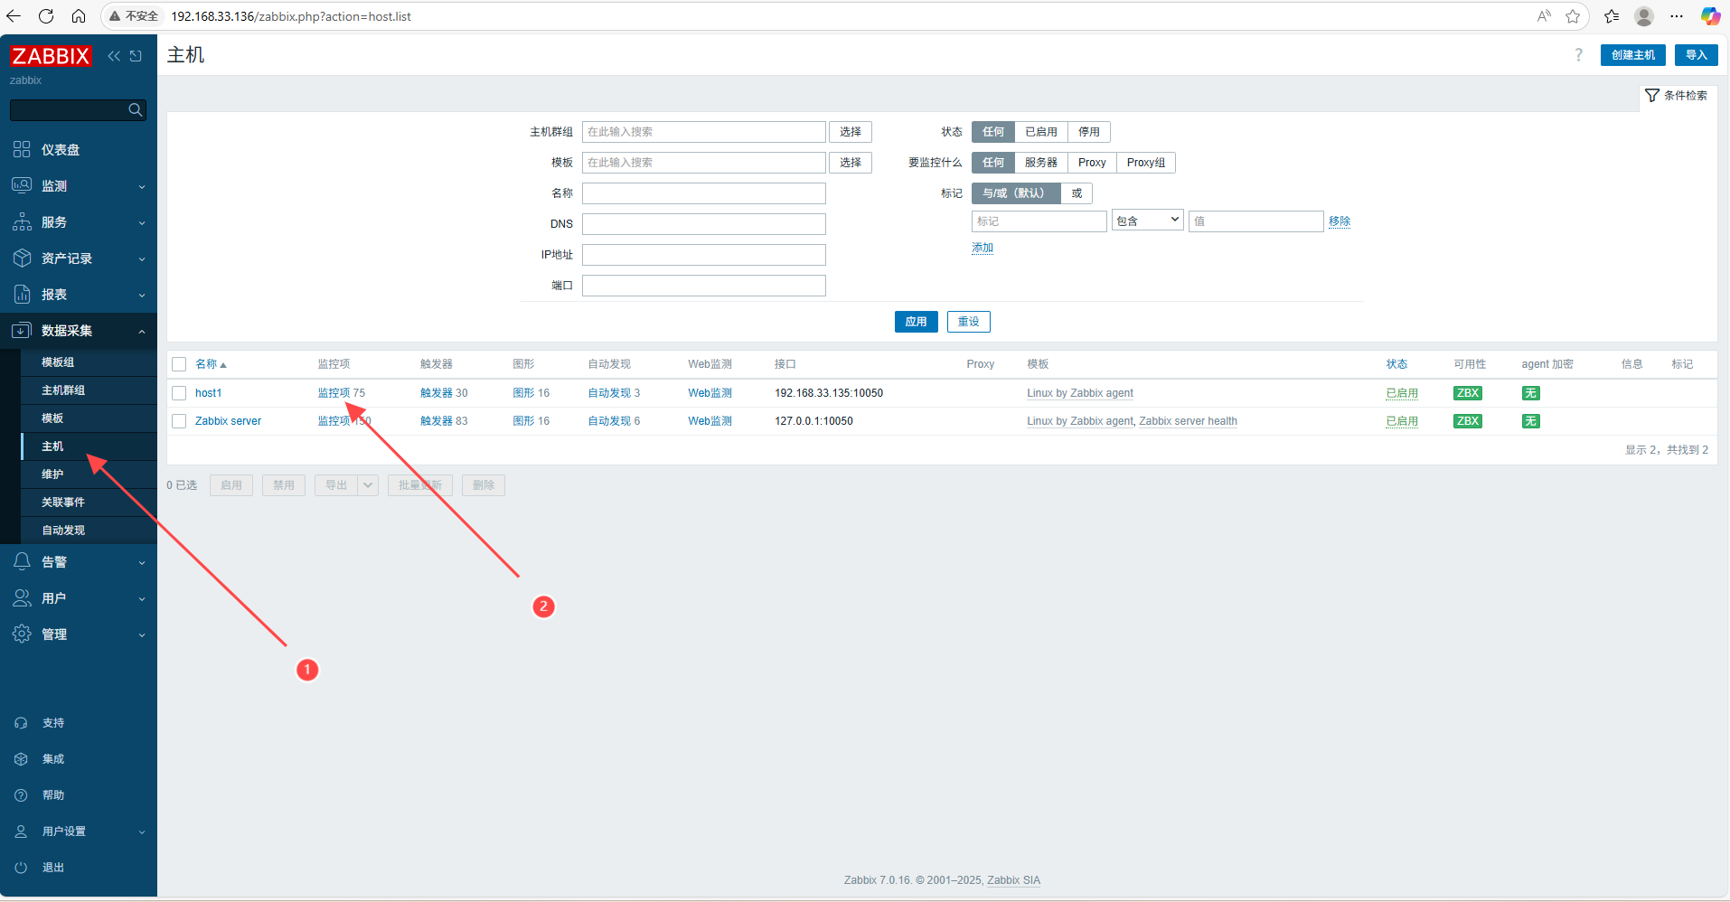
Task: Set 标记 evaluation to 或
Action: tap(1077, 193)
